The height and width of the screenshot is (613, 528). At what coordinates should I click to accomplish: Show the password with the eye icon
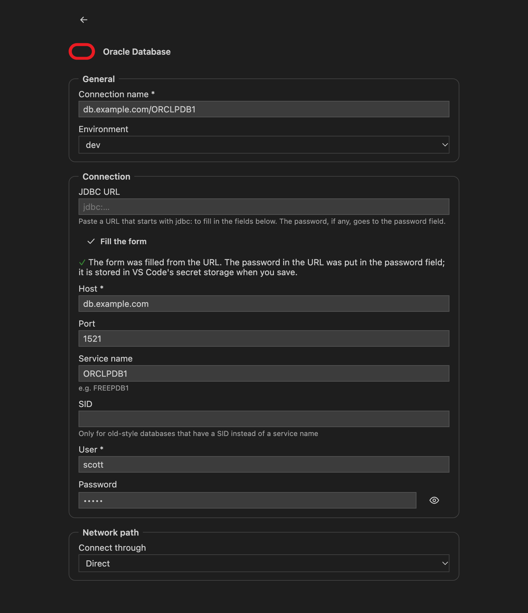point(434,500)
